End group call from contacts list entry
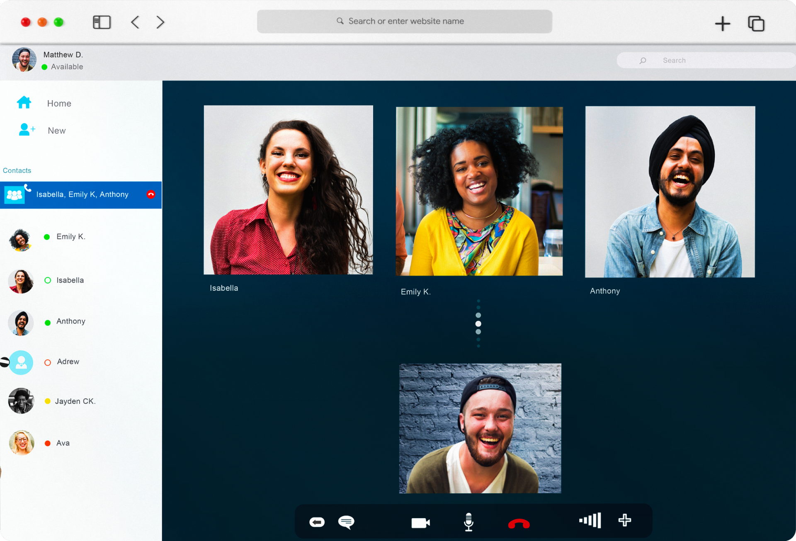 [x=151, y=194]
